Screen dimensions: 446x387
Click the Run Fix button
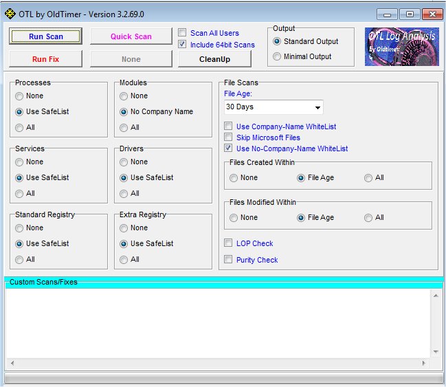pos(45,59)
